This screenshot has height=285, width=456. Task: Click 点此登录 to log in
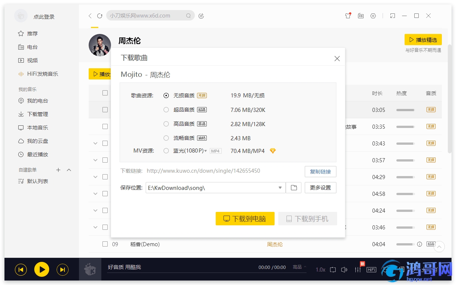point(44,17)
